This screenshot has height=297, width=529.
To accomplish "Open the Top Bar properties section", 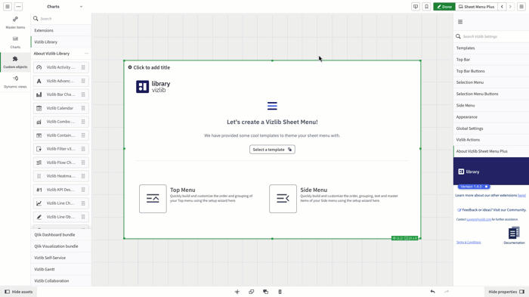I will (491, 60).
